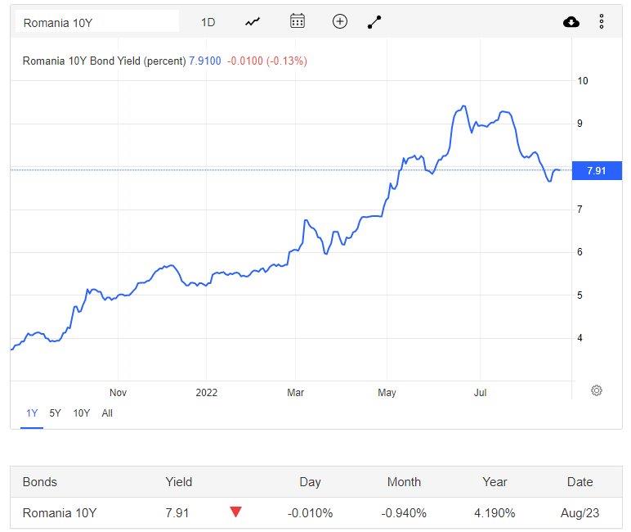Open the three-dot more options menu
631x532 pixels.
coord(602,22)
